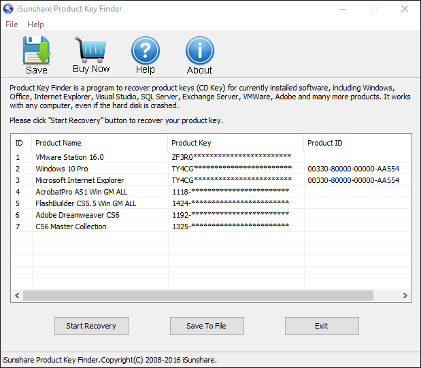Select the Windows 10 Pro row
The image size is (421, 368).
pyautogui.click(x=212, y=169)
